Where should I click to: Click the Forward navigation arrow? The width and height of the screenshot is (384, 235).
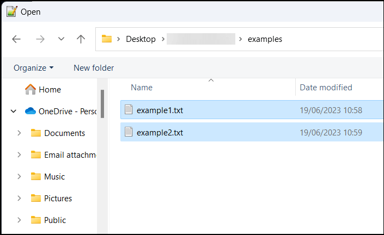[x=40, y=39]
